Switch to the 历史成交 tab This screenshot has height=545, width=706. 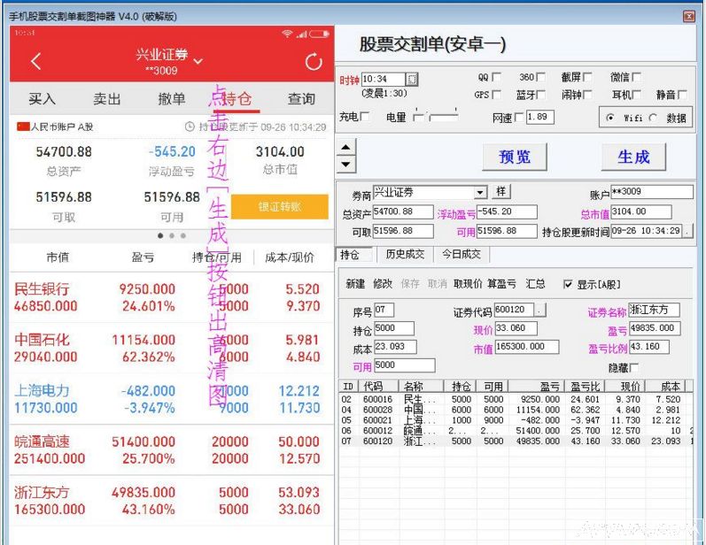[x=405, y=255]
